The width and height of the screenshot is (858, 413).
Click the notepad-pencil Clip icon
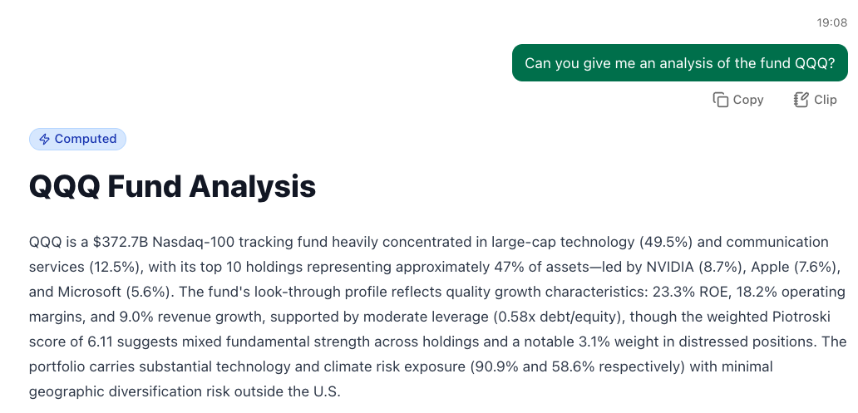point(801,100)
